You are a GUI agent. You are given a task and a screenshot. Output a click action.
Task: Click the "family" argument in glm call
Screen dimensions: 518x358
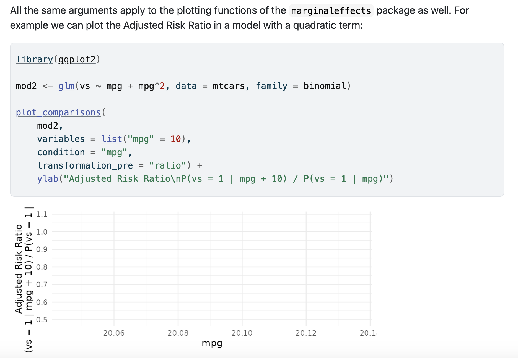[x=272, y=86]
